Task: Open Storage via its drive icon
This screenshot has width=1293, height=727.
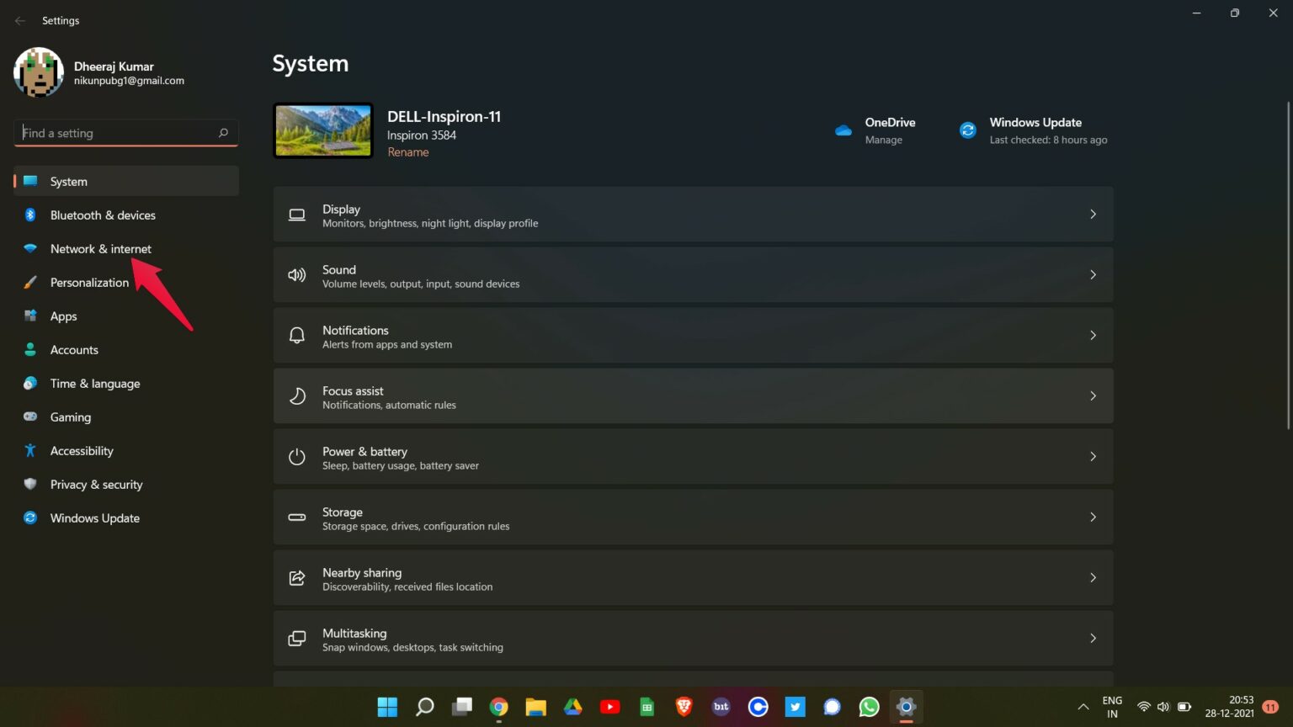Action: pos(296,517)
